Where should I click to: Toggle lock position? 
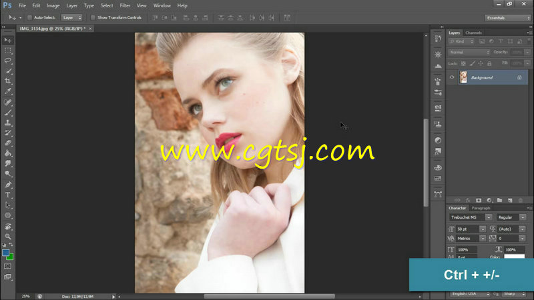481,63
